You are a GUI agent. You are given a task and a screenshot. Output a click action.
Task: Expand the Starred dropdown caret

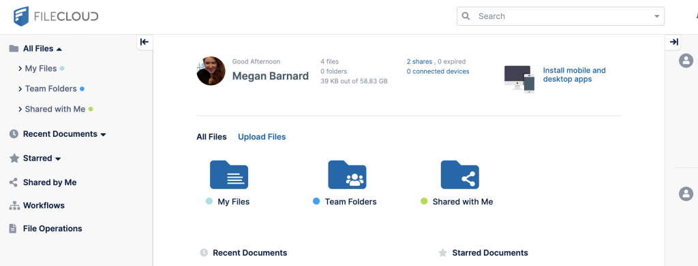[58, 159]
